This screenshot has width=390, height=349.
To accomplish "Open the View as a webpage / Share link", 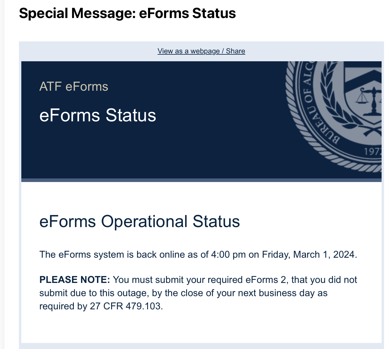I will coord(201,51).
